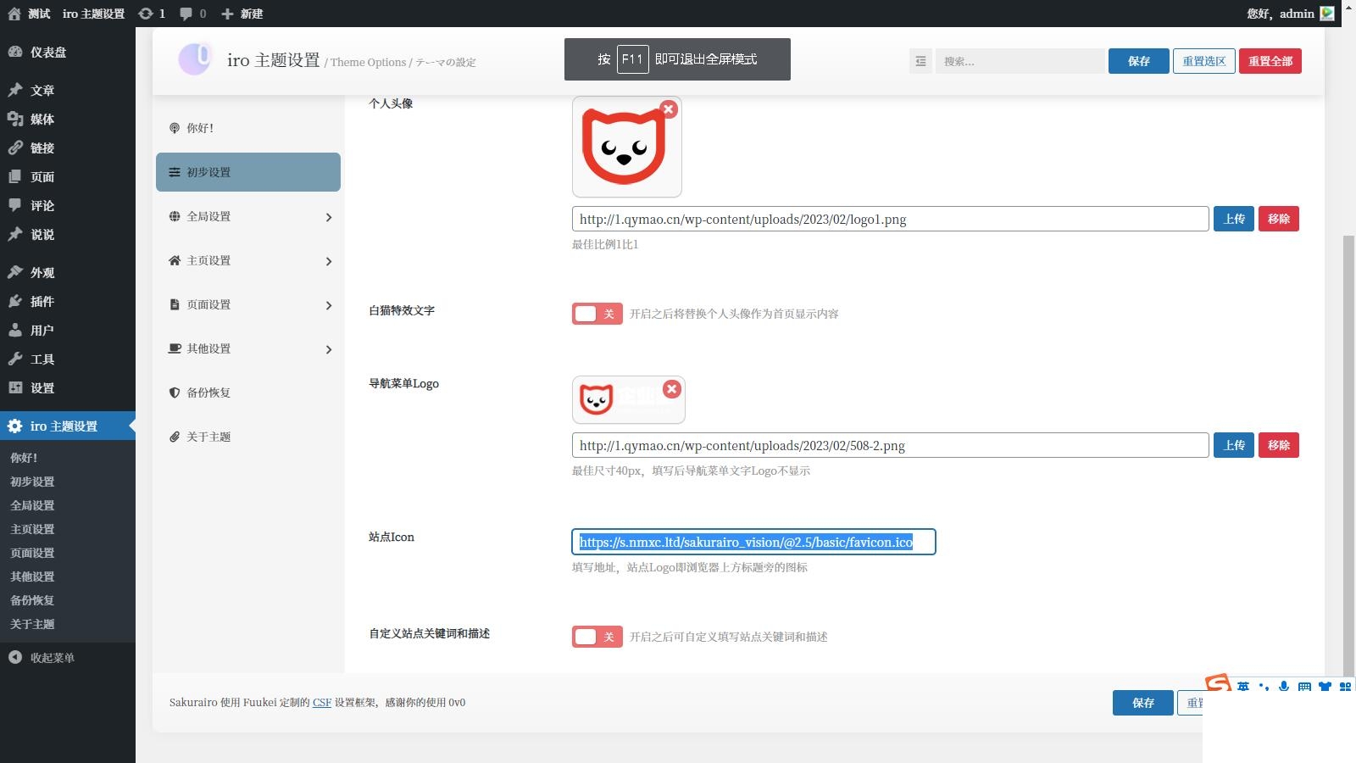Viewport: 1356px width, 763px height.
Task: Open comments bubble icon in admin bar
Action: (x=186, y=14)
